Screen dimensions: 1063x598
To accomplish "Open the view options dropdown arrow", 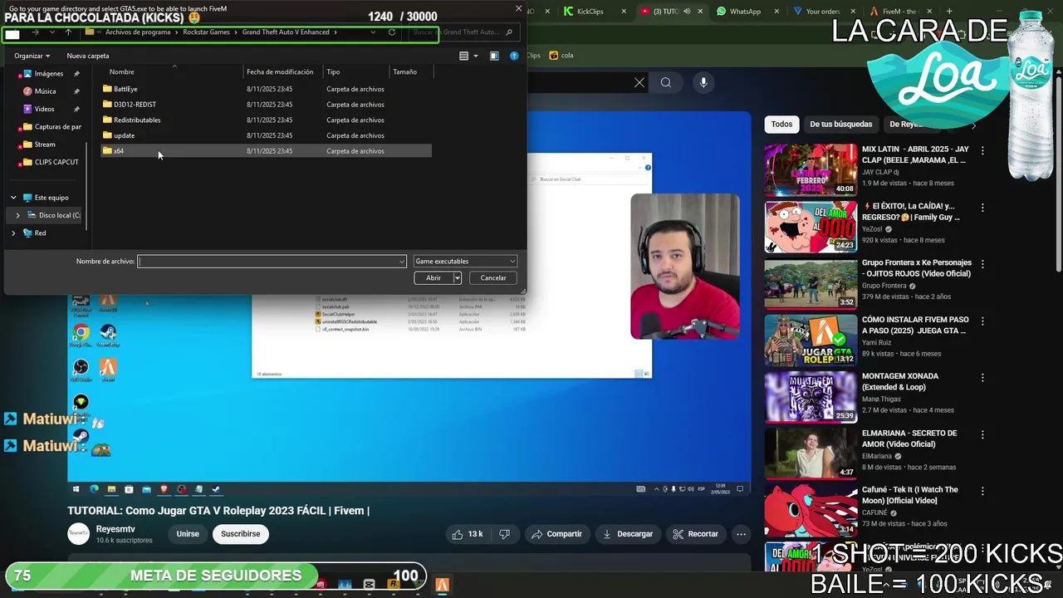I will 476,56.
